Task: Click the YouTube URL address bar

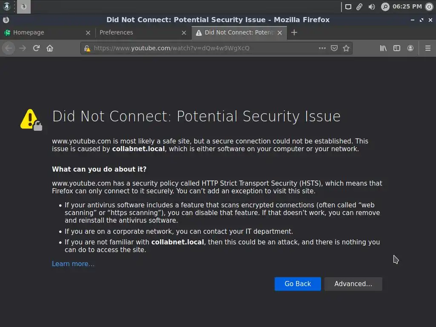Action: pyautogui.click(x=200, y=48)
